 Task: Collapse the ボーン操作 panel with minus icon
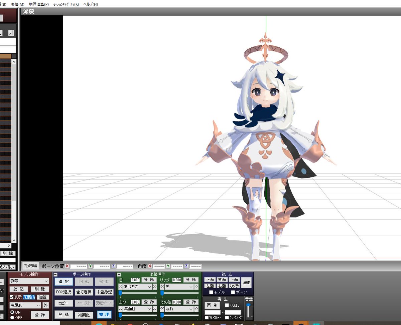[55, 274]
